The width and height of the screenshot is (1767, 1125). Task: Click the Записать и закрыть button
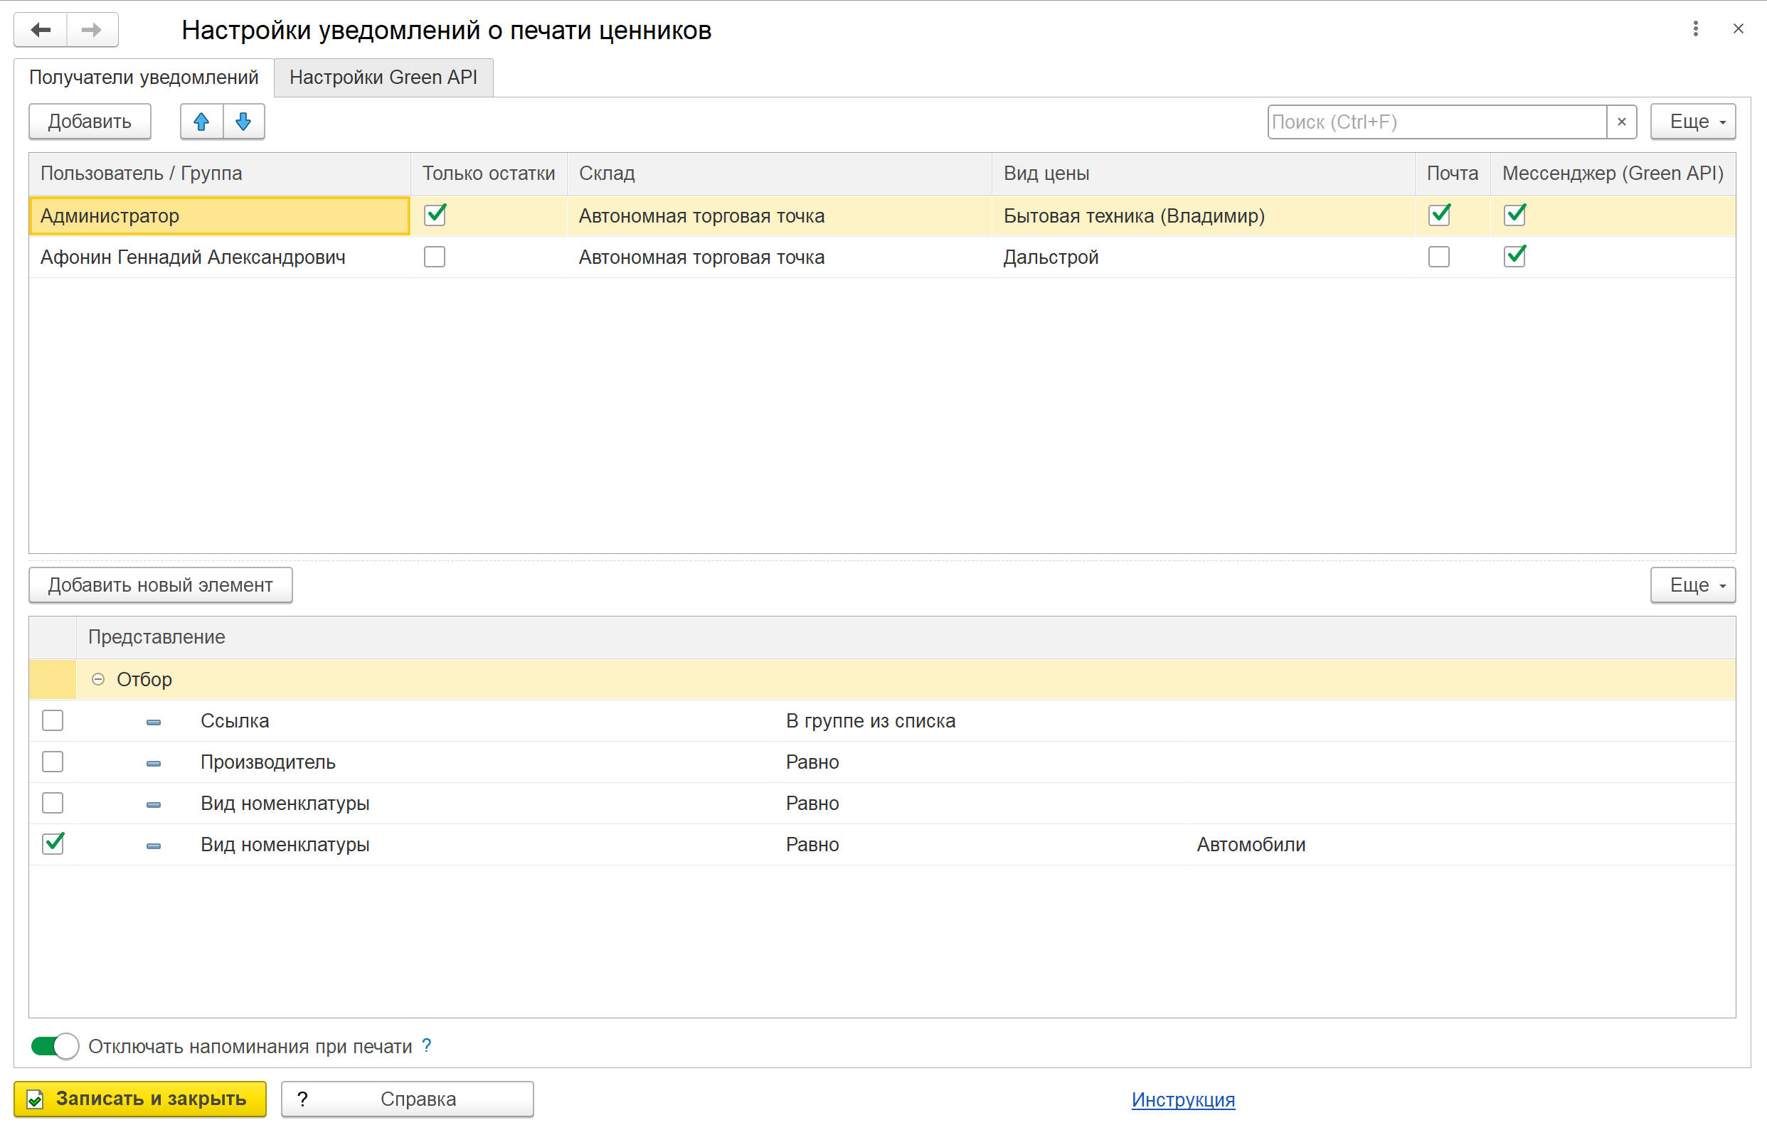(x=140, y=1098)
